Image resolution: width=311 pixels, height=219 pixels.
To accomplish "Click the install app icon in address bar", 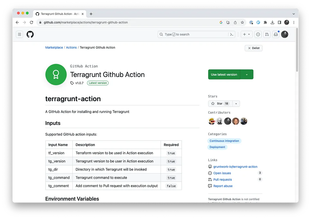I will click(228, 22).
